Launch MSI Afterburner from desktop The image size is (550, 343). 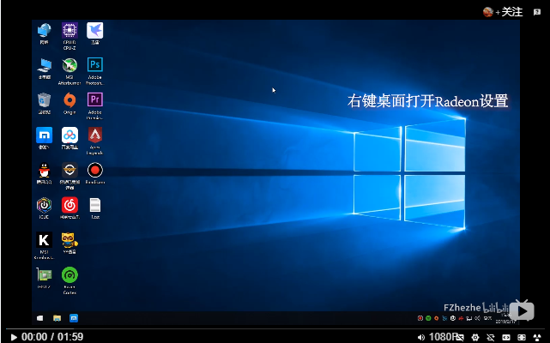(x=70, y=71)
